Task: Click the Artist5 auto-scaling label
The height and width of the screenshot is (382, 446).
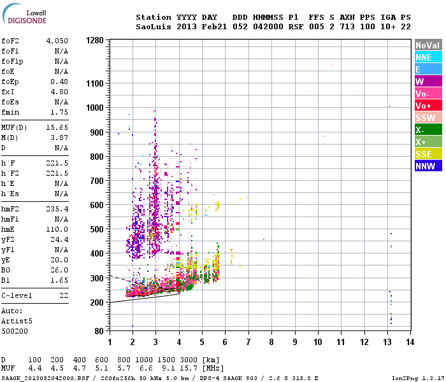Action: 17,321
